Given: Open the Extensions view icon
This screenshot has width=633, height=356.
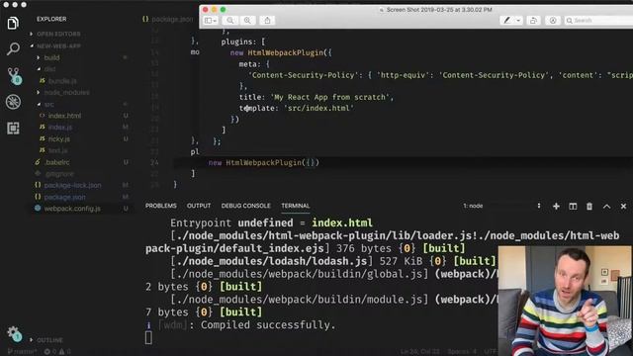Looking at the screenshot, I should [x=13, y=128].
